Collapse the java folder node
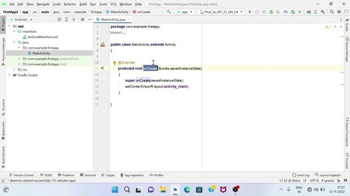Viewport: 350px width, 196px height. tap(14, 42)
